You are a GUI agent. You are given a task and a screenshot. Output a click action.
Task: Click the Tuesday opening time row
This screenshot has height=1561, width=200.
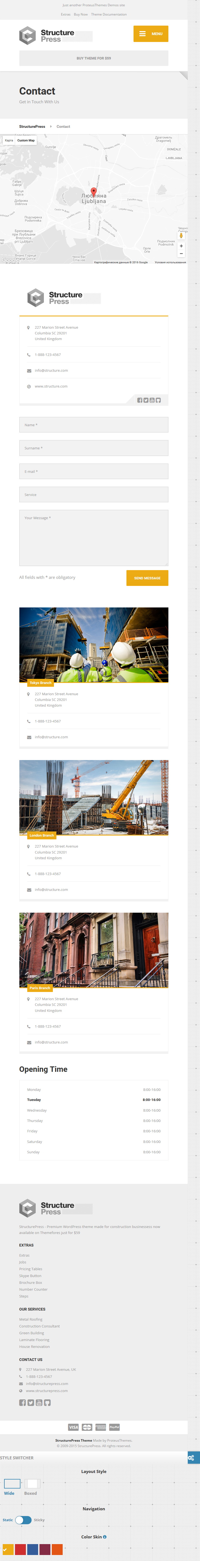pos(94,1100)
